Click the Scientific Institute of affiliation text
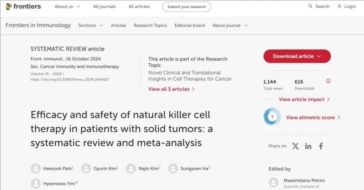This screenshot has width=364, height=190. click(301, 186)
